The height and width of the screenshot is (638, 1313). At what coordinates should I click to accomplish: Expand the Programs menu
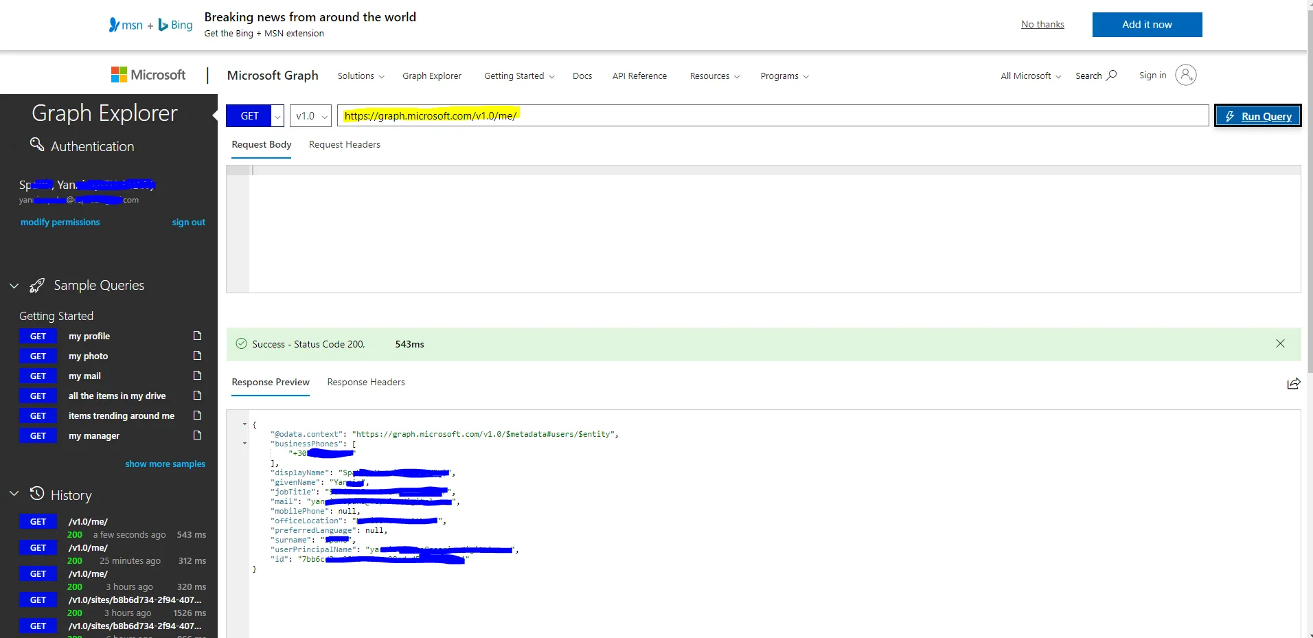click(x=785, y=76)
